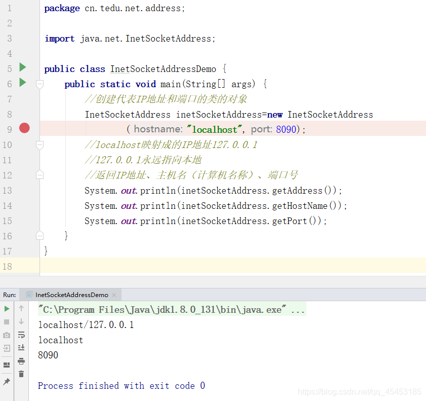The height and width of the screenshot is (401, 426).
Task: Click the Scroll to End icon
Action: coord(21,347)
